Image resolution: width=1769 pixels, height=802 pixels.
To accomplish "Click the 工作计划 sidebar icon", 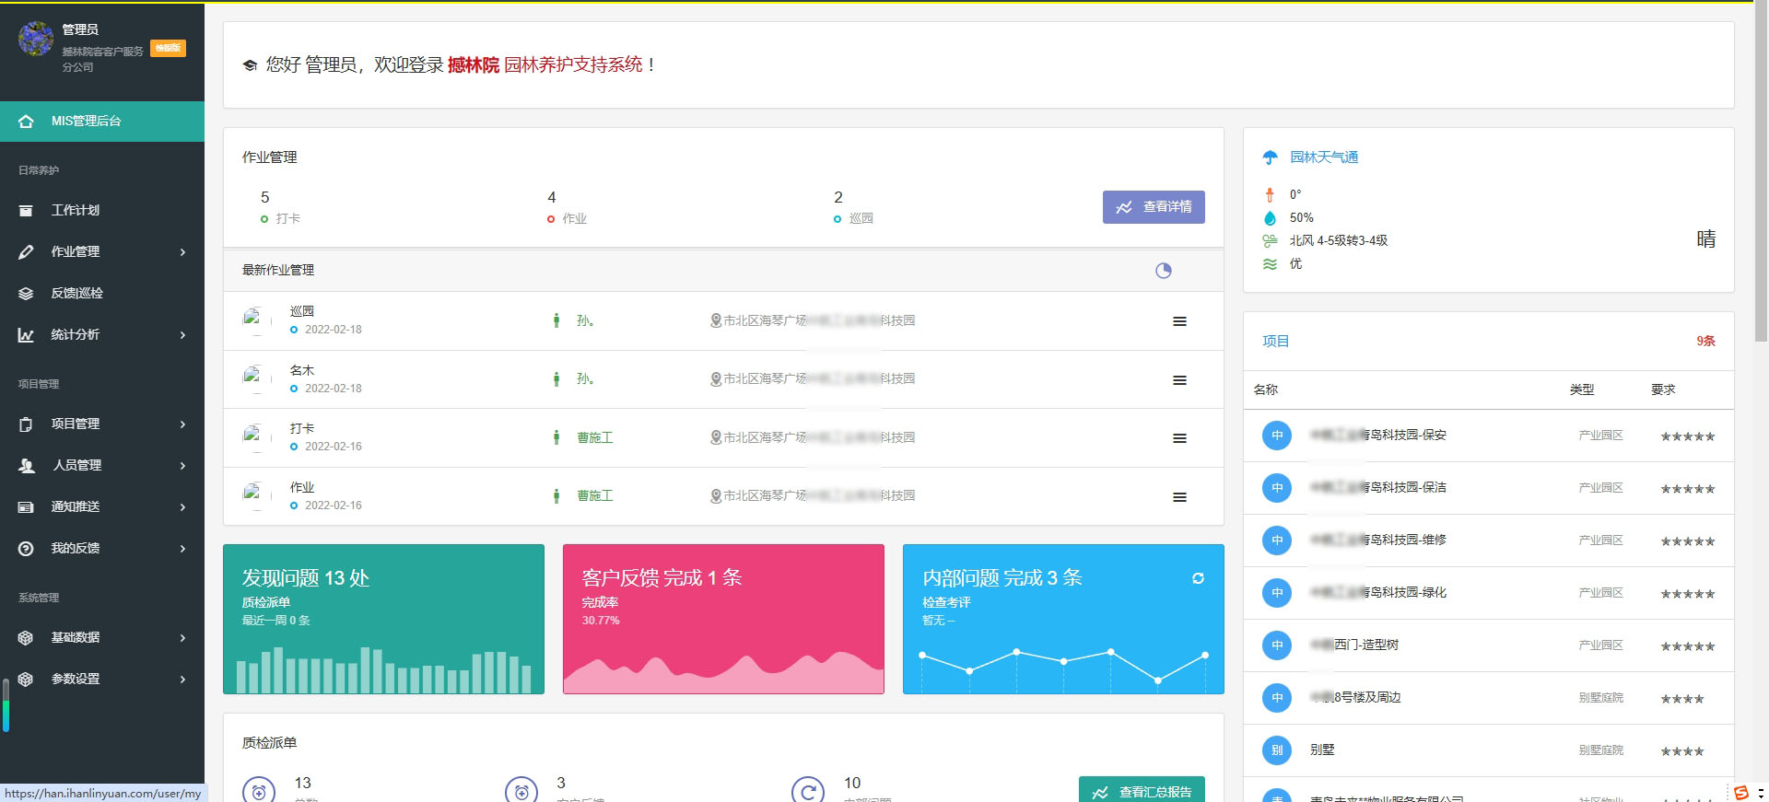I will pos(26,211).
